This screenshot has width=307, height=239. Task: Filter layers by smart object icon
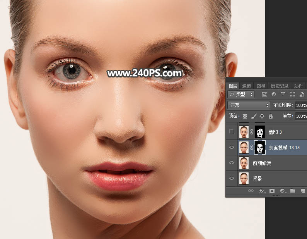pyautogui.click(x=302, y=95)
